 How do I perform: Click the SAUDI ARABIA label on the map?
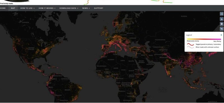pos(141,62)
